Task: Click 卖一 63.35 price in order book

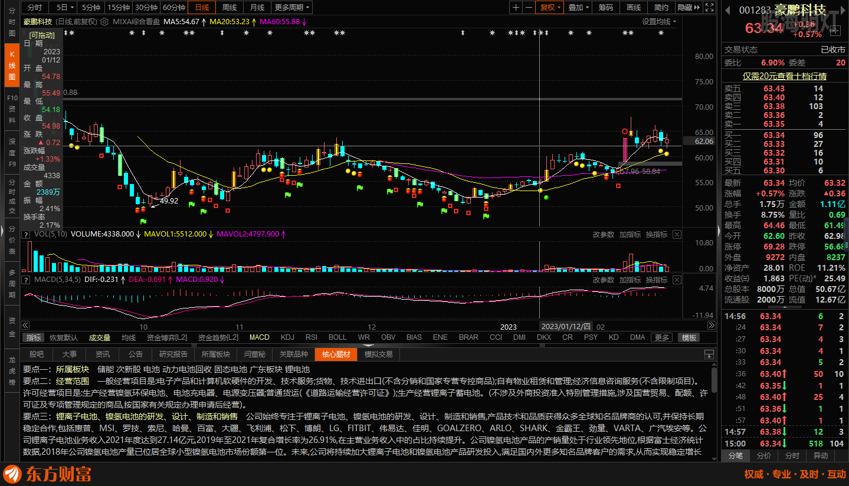Action: tap(774, 124)
